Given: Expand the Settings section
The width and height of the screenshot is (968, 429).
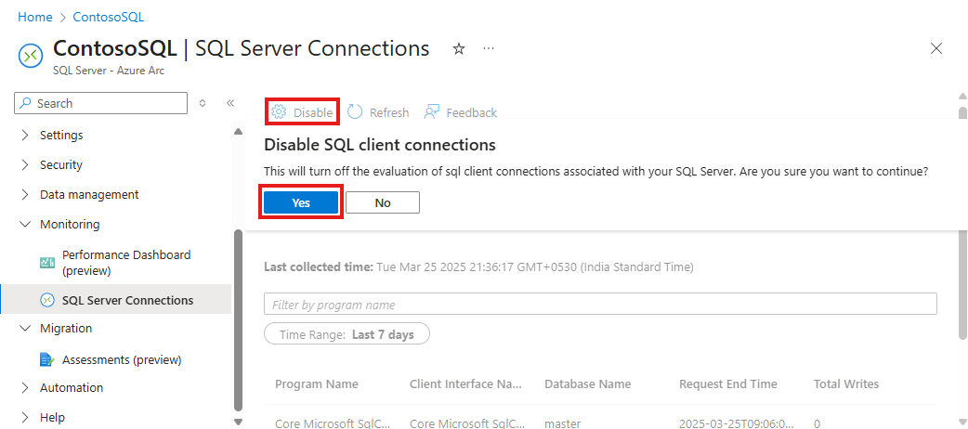Looking at the screenshot, I should [x=61, y=135].
